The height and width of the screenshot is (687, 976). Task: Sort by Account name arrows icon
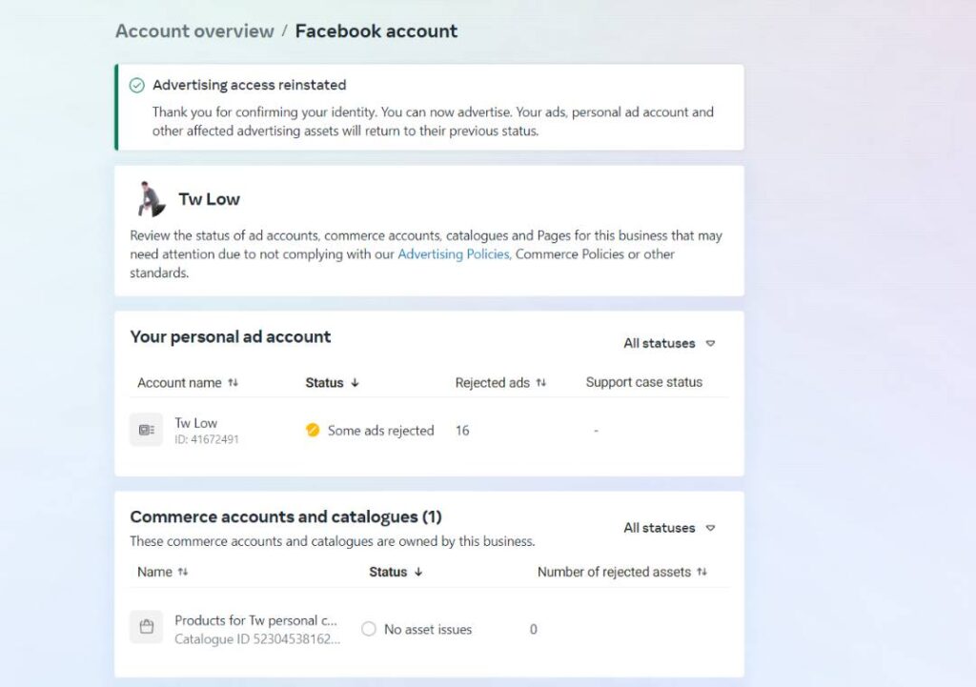tap(233, 383)
